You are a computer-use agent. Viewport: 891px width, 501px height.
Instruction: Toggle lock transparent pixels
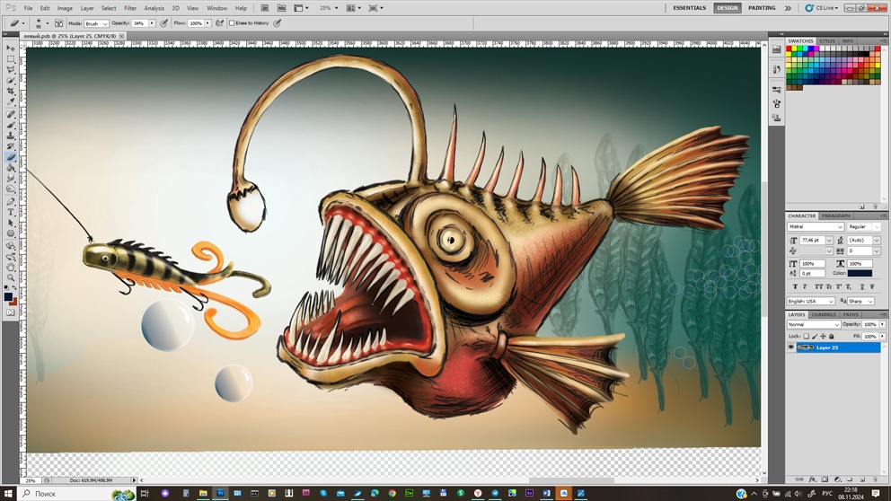click(807, 337)
